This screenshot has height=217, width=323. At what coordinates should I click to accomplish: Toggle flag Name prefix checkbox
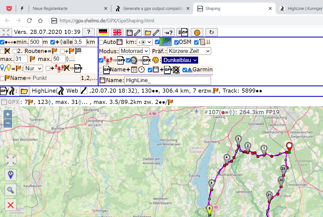point(2,78)
